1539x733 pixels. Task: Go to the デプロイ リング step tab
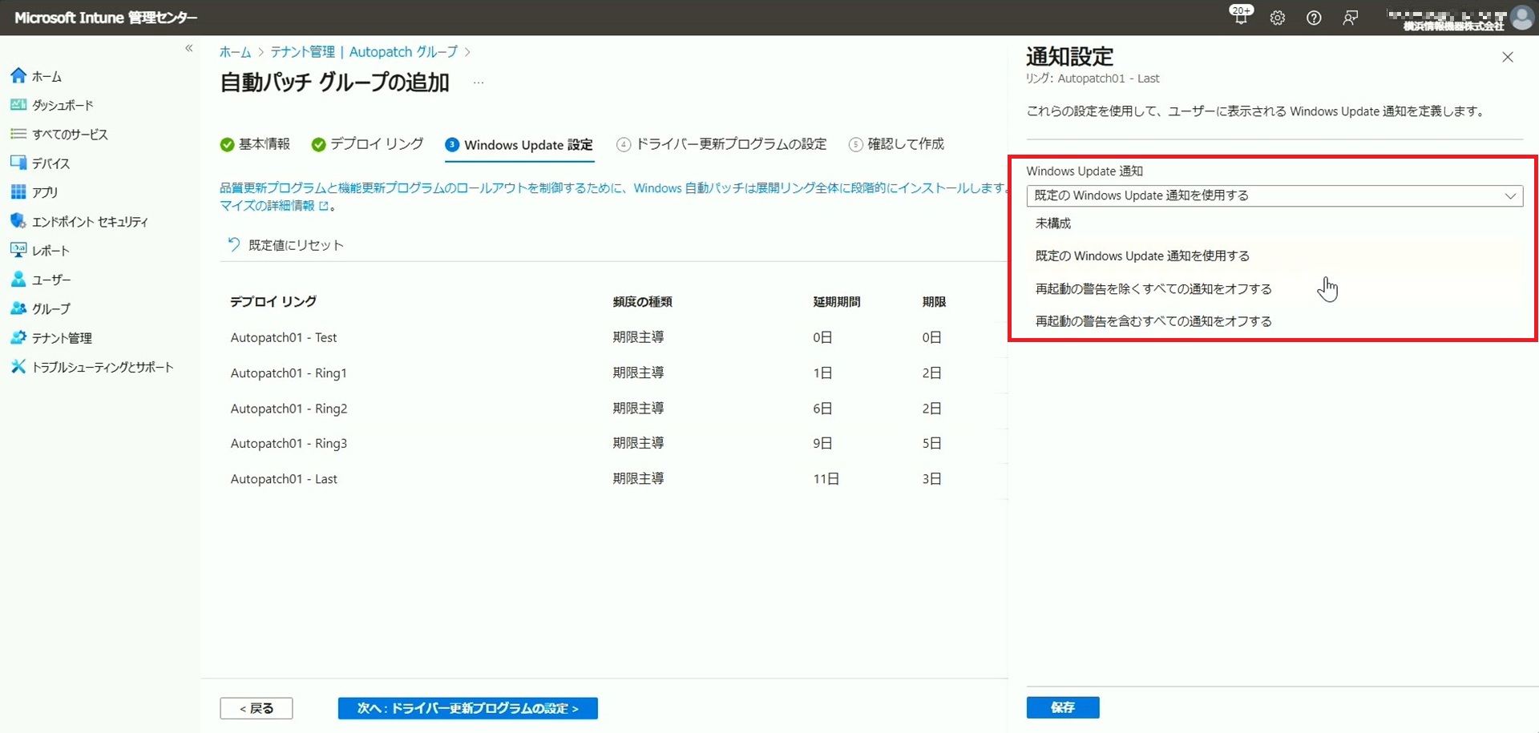point(367,144)
